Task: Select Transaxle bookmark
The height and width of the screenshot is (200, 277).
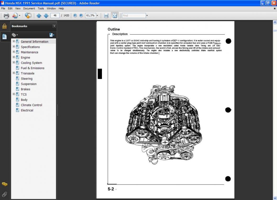Action: pos(28,74)
